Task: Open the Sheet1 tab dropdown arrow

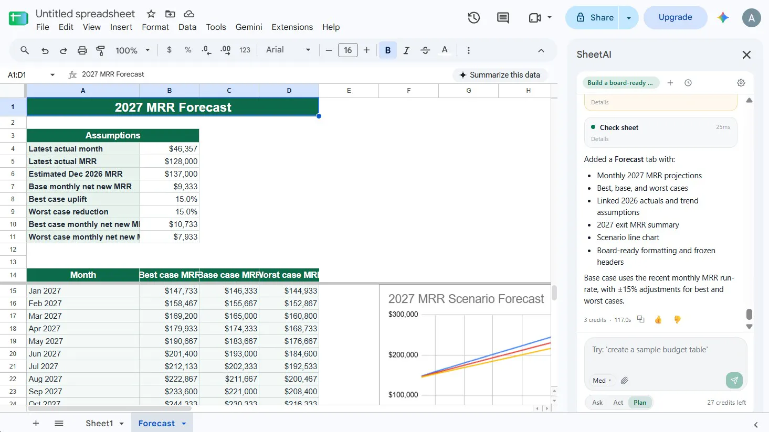Action: (122, 424)
